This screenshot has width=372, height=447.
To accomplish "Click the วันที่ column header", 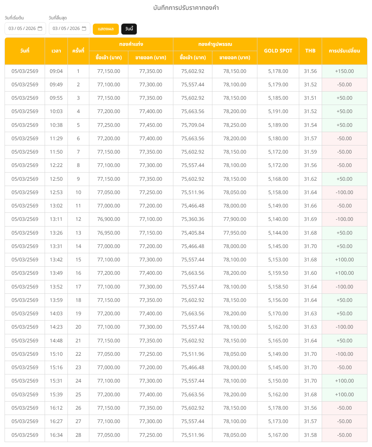I will 25,51.
